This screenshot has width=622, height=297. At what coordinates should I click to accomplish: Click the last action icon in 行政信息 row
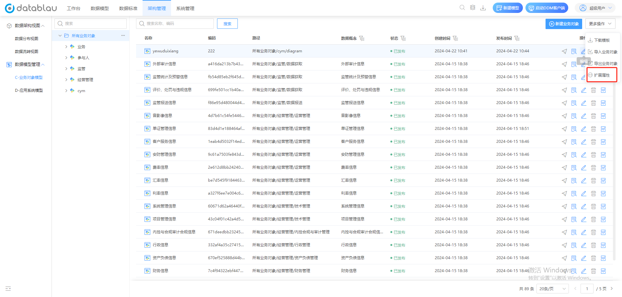point(603,245)
